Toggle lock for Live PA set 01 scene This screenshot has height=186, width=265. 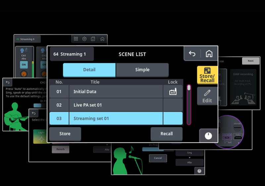173,105
